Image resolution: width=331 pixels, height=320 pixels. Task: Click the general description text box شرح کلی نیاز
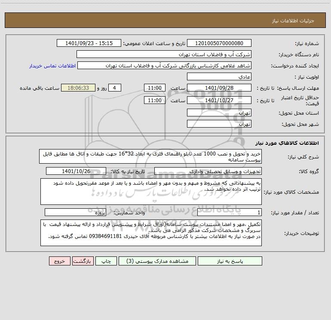point(150,156)
